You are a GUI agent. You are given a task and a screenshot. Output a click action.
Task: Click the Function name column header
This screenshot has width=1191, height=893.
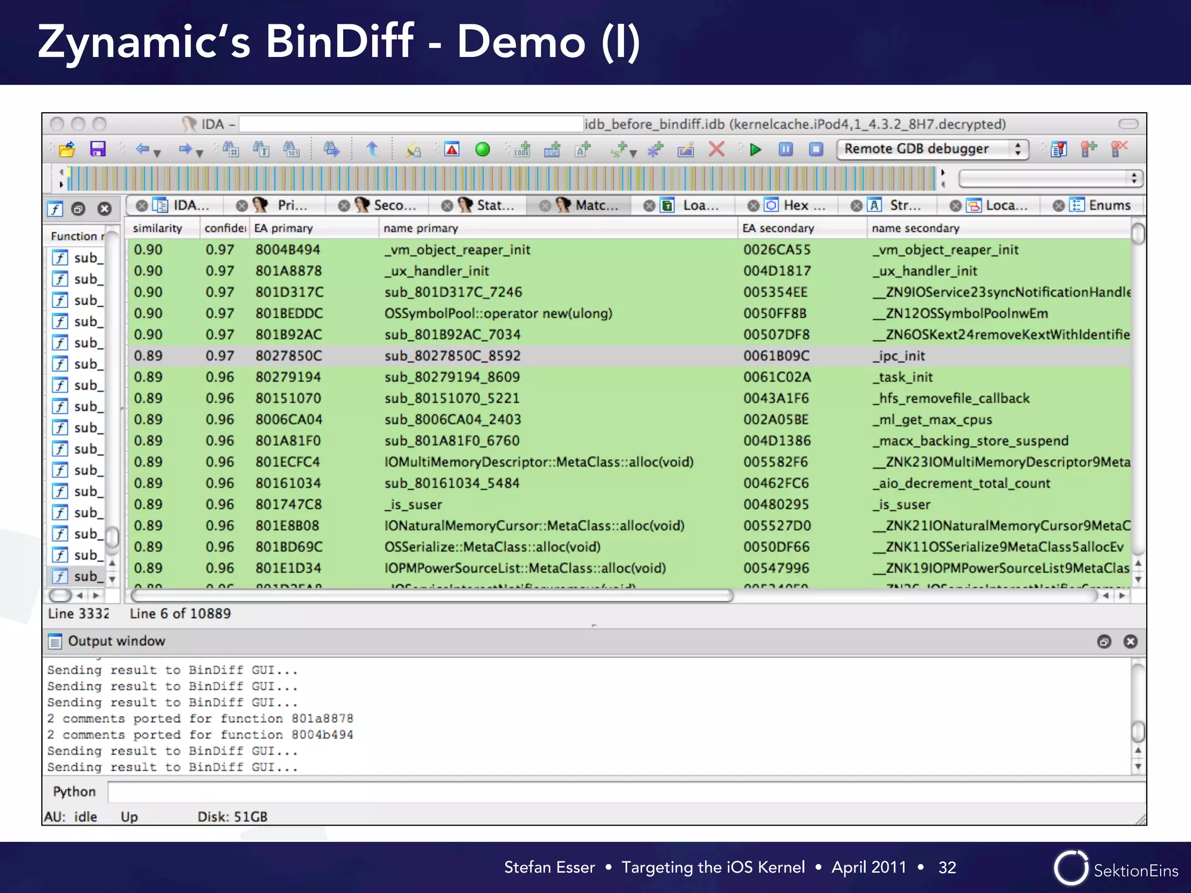click(77, 235)
